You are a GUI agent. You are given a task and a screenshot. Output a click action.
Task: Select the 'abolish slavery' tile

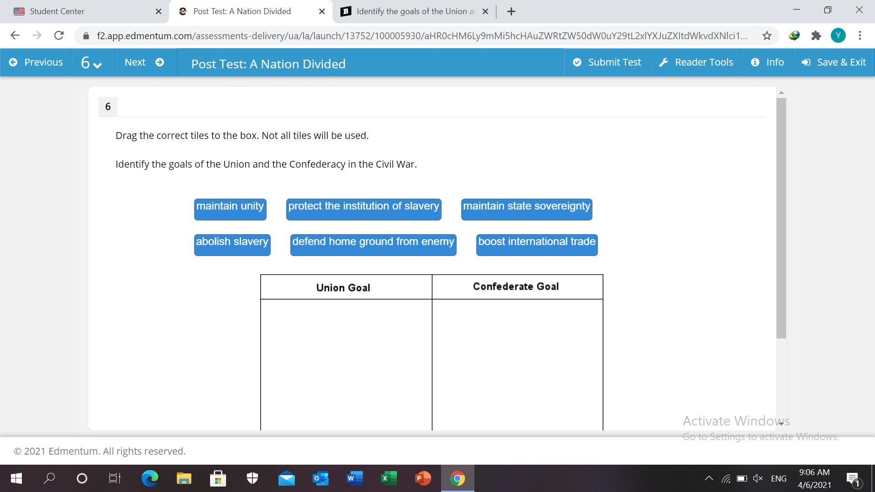tap(232, 244)
